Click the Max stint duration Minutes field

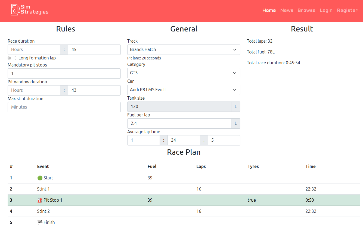(64, 107)
